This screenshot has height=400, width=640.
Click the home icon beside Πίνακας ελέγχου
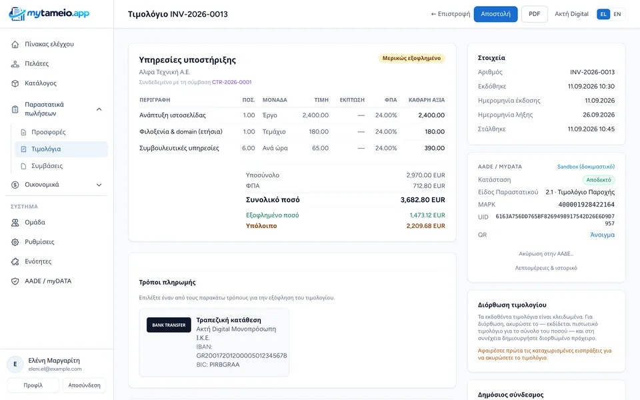[x=15, y=44]
